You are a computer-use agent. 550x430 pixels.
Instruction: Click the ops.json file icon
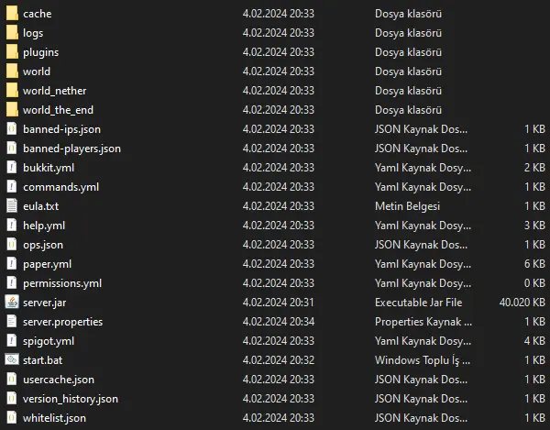[x=12, y=245]
